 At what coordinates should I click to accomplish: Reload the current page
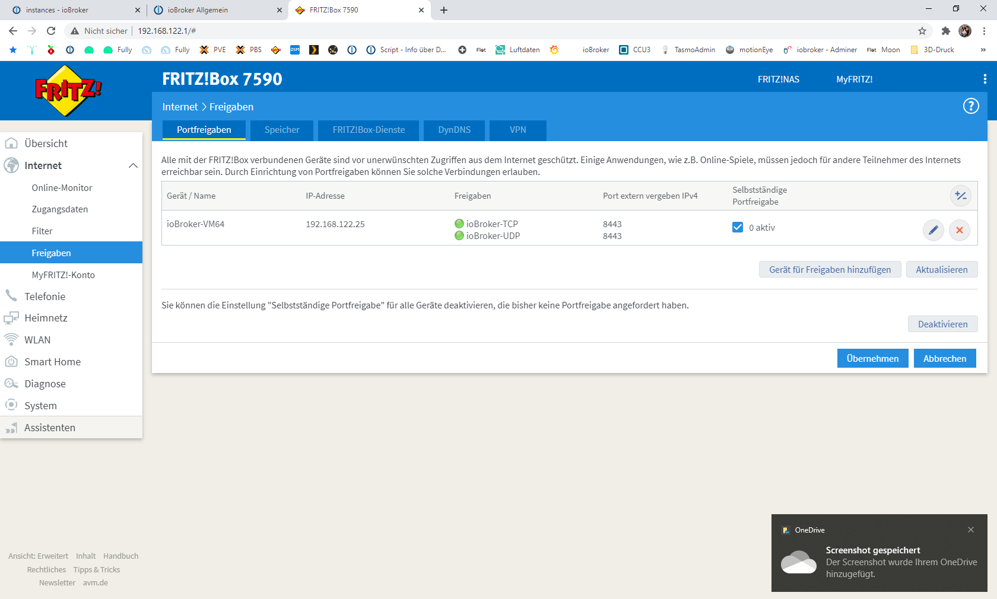pyautogui.click(x=51, y=31)
